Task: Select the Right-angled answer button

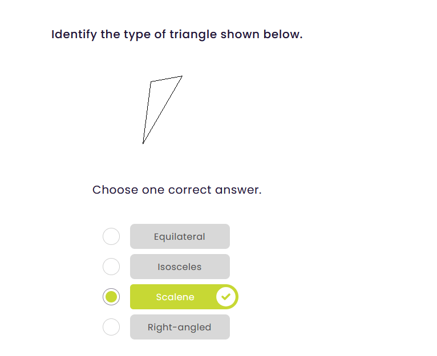Action: [x=180, y=327]
